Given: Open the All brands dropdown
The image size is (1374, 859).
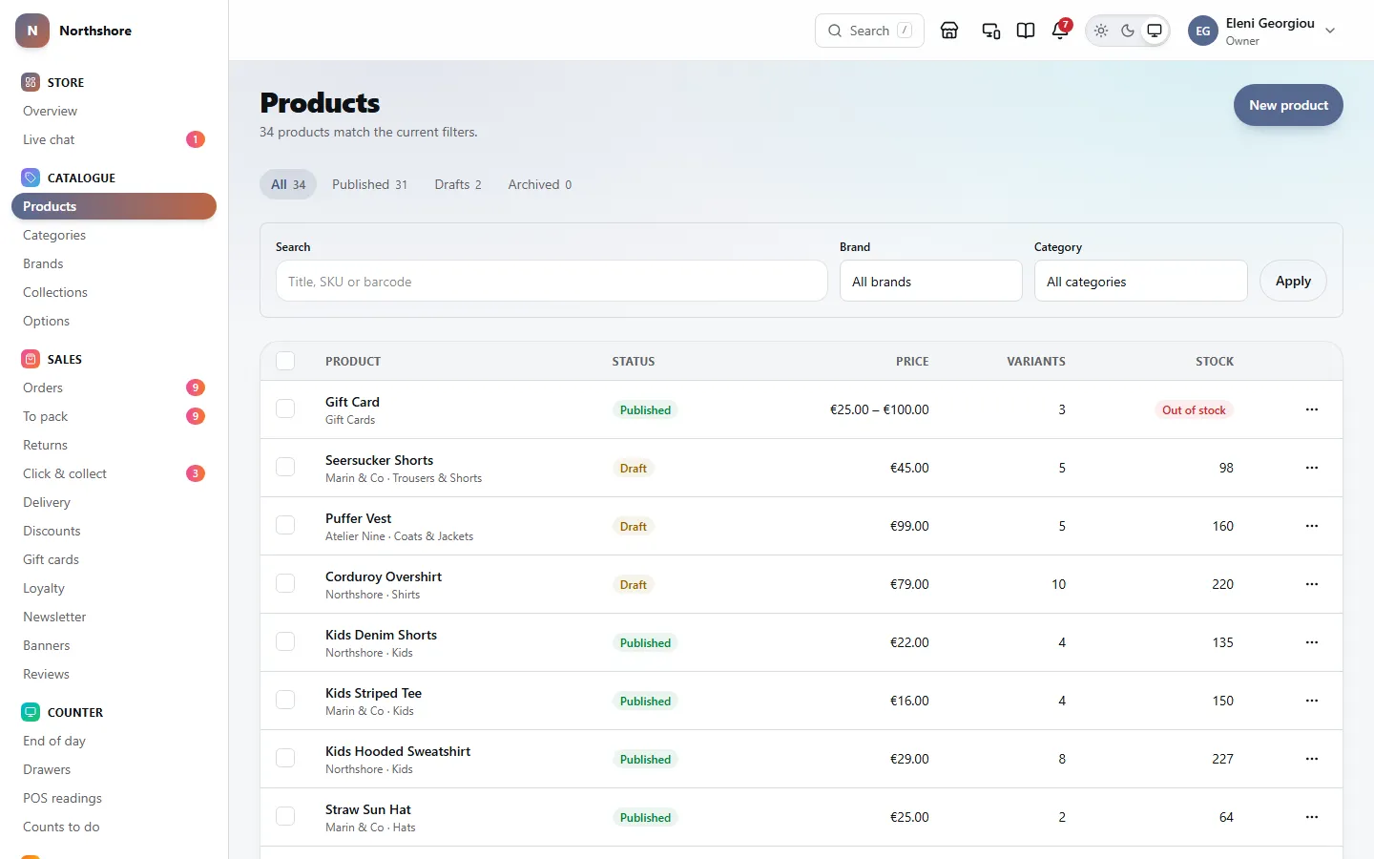Looking at the screenshot, I should pos(931,282).
